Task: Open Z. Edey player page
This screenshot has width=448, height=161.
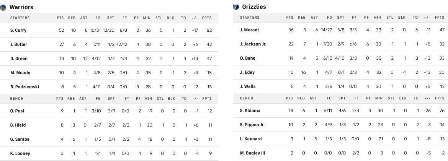Action: pos(247,72)
